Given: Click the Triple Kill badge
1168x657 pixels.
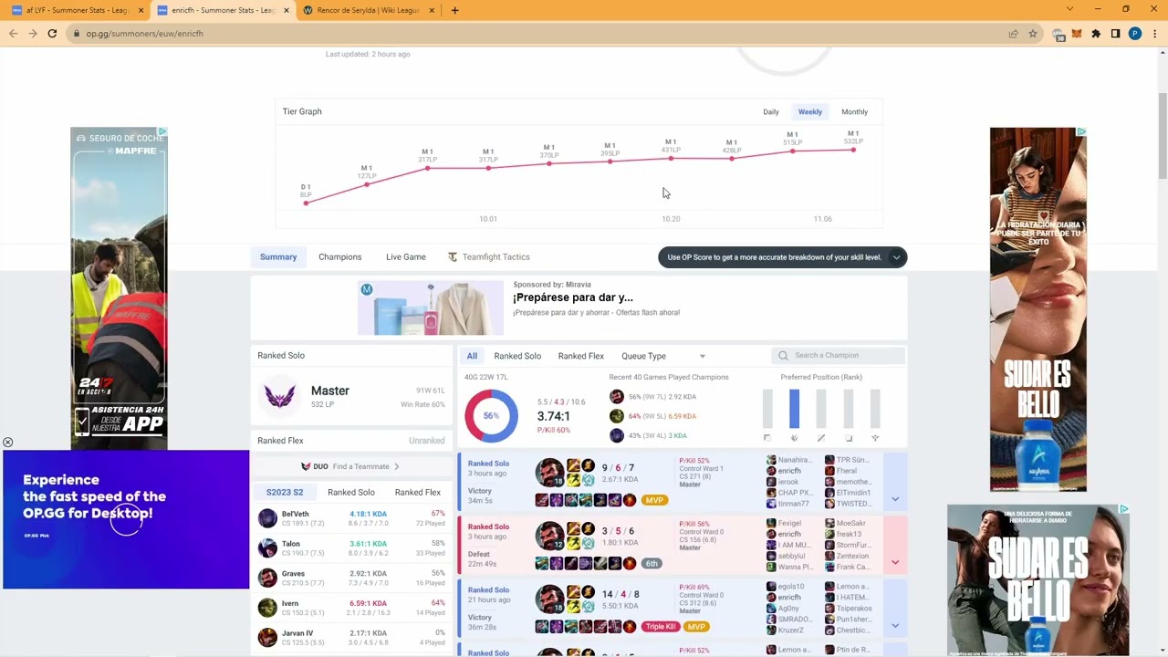Looking at the screenshot, I should 660,627.
